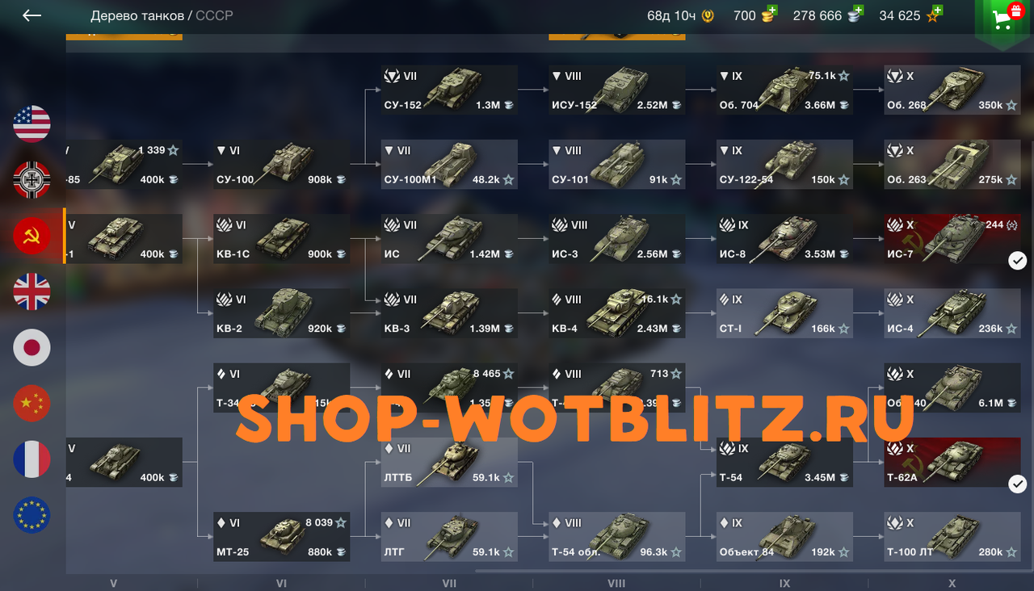Add free experience with plus icon
This screenshot has width=1034, height=591.
point(937,10)
